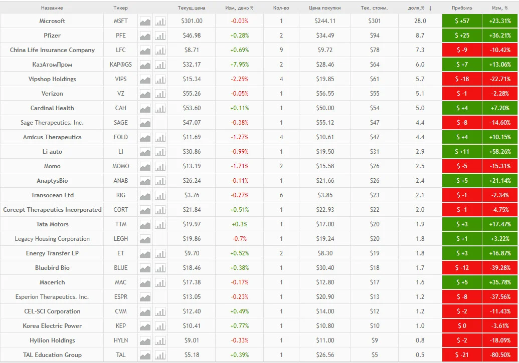
Task: Sort the table by the Название column
Action: point(52,8)
